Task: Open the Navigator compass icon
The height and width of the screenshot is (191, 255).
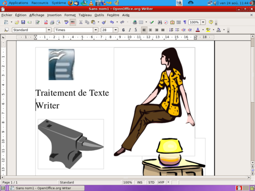Action: (x=166, y=22)
